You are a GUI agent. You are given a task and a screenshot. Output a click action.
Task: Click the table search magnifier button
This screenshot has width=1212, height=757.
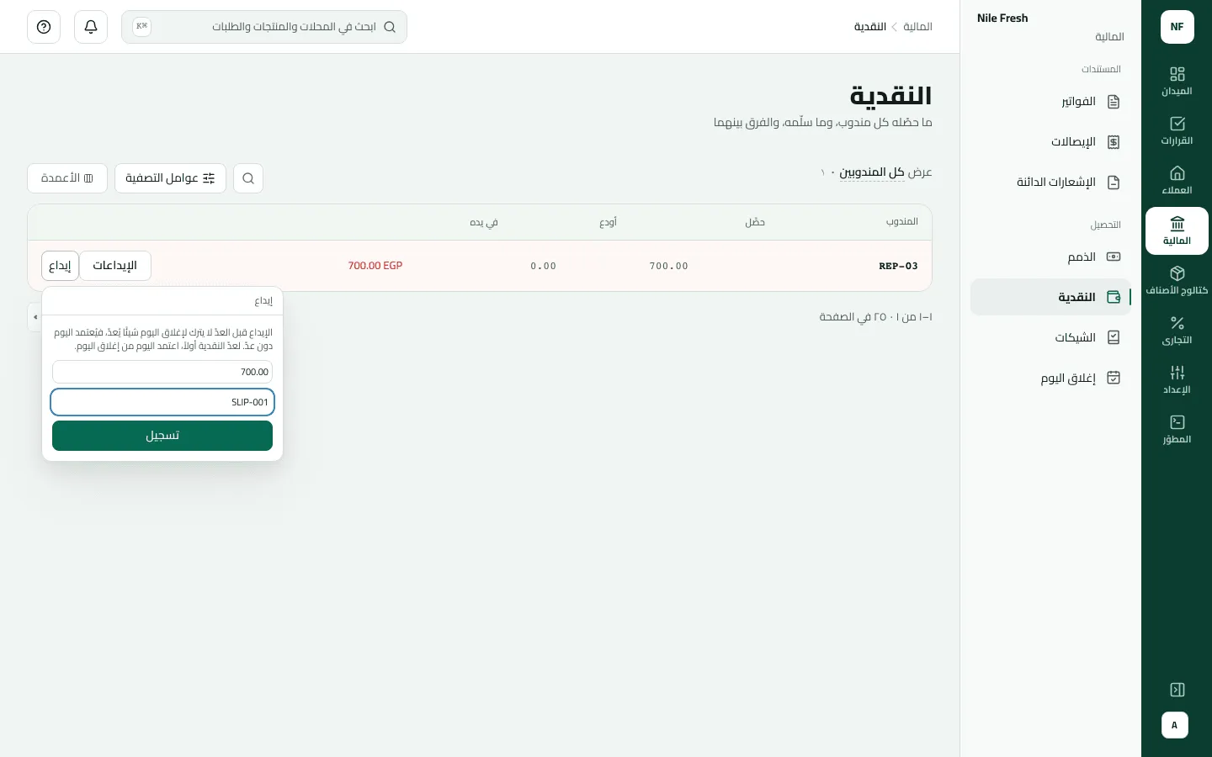(248, 178)
